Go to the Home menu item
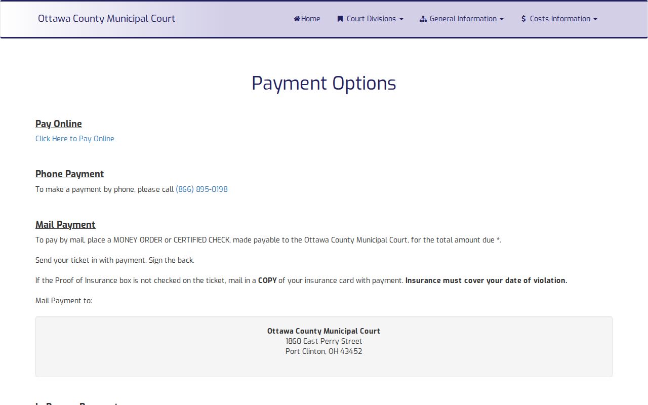This screenshot has height=405, width=648. [307, 19]
